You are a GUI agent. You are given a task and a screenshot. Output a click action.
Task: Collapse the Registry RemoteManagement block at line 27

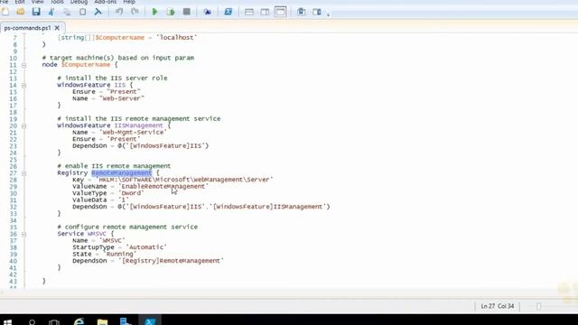point(24,172)
